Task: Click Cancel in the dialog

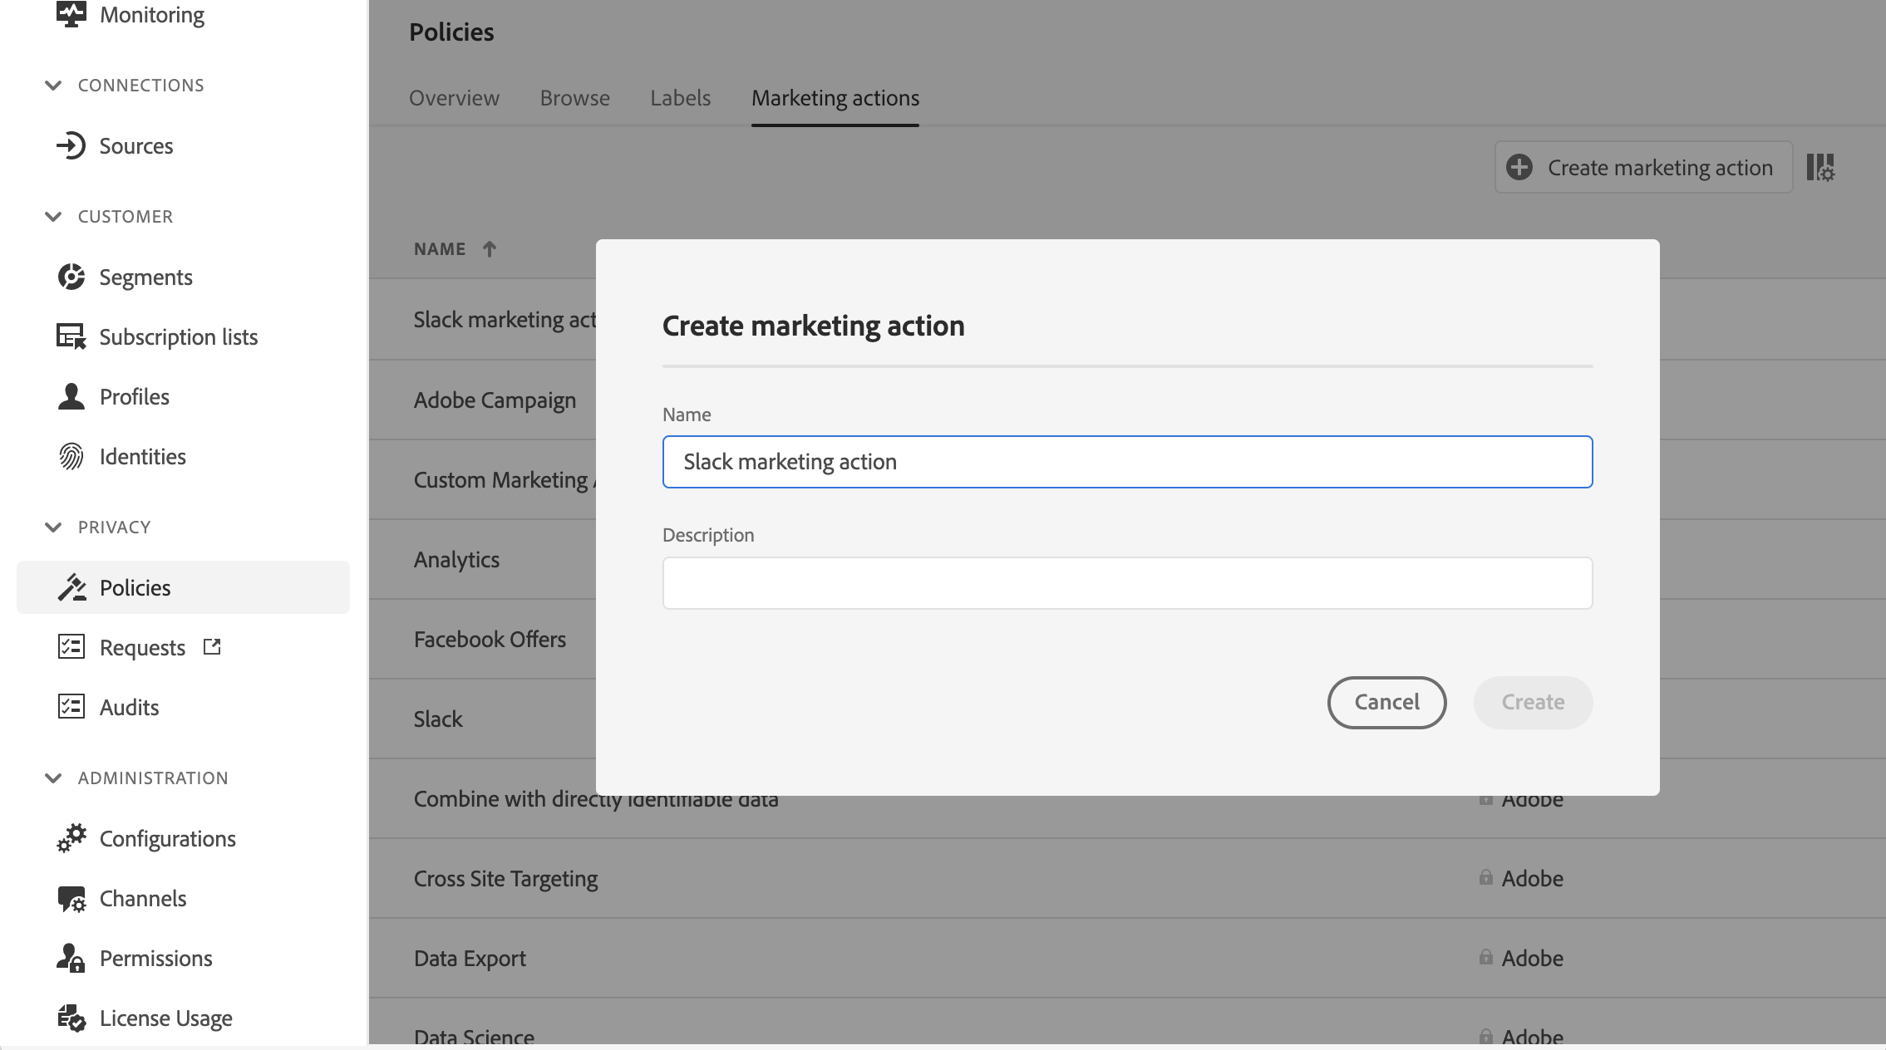Action: click(x=1386, y=702)
